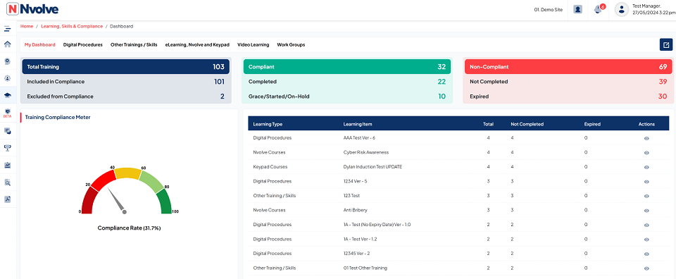The width and height of the screenshot is (676, 279).
Task: Open the PDF document sidebar icon
Action: (7, 199)
